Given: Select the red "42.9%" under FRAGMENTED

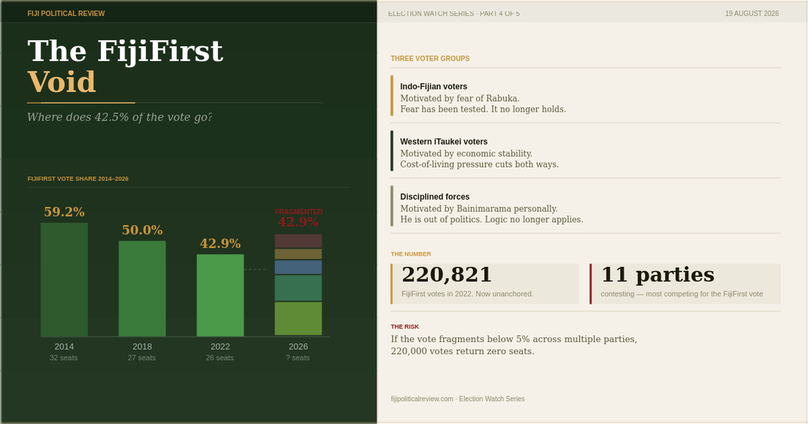Looking at the screenshot, I should [298, 222].
